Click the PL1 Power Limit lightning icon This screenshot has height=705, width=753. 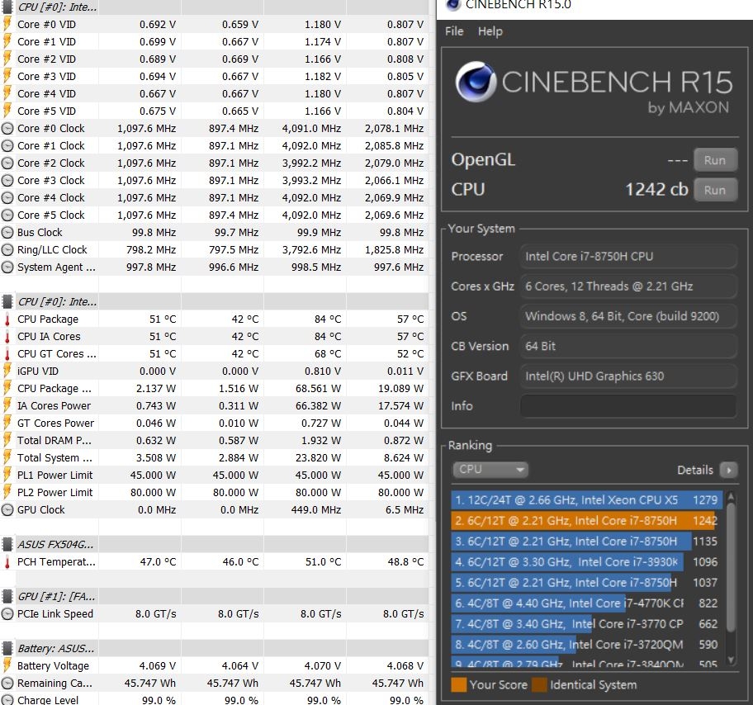(7, 475)
